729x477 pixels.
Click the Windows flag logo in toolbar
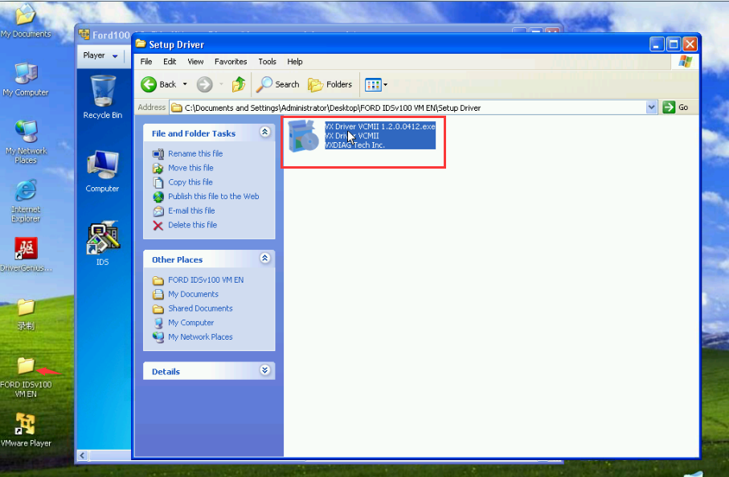pyautogui.click(x=685, y=61)
